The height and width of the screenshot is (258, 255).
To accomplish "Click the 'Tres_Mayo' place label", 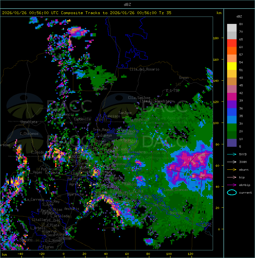I will 101,130.
